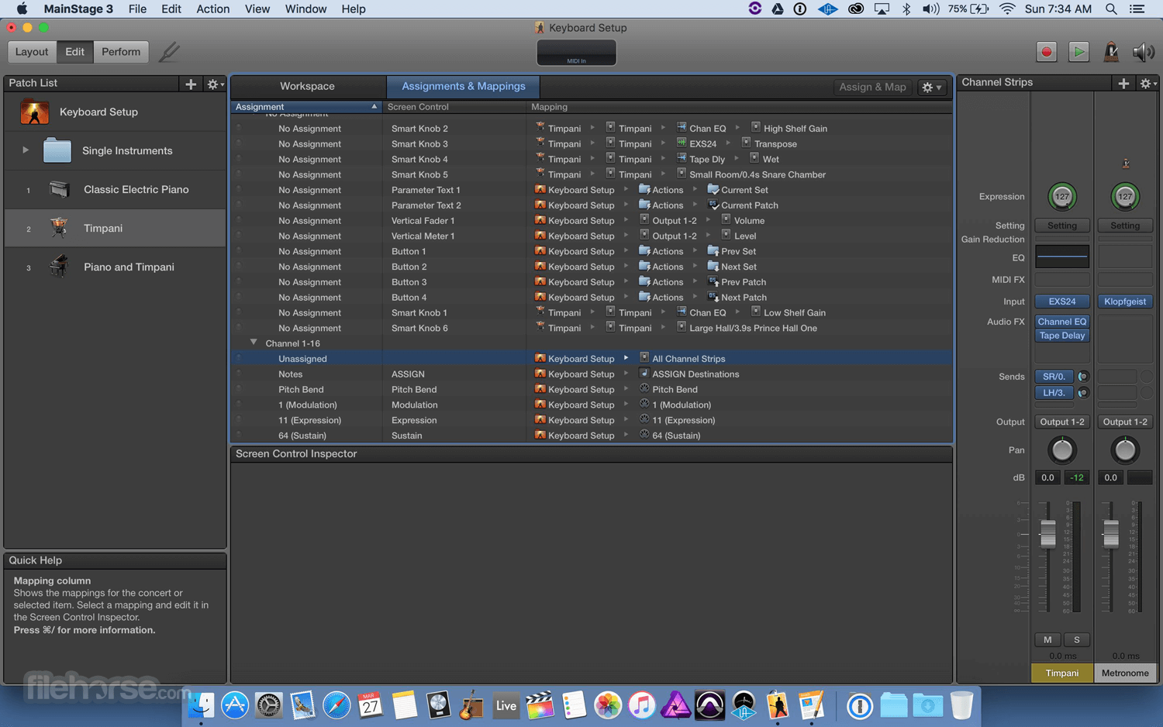The height and width of the screenshot is (727, 1163).
Task: Click the Timpani volume fader handle
Action: click(1047, 533)
